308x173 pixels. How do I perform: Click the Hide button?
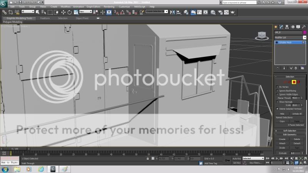point(282,114)
